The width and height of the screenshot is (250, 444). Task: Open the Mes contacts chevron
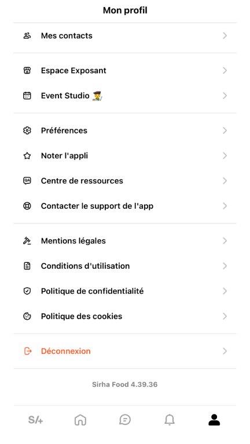[x=225, y=36]
